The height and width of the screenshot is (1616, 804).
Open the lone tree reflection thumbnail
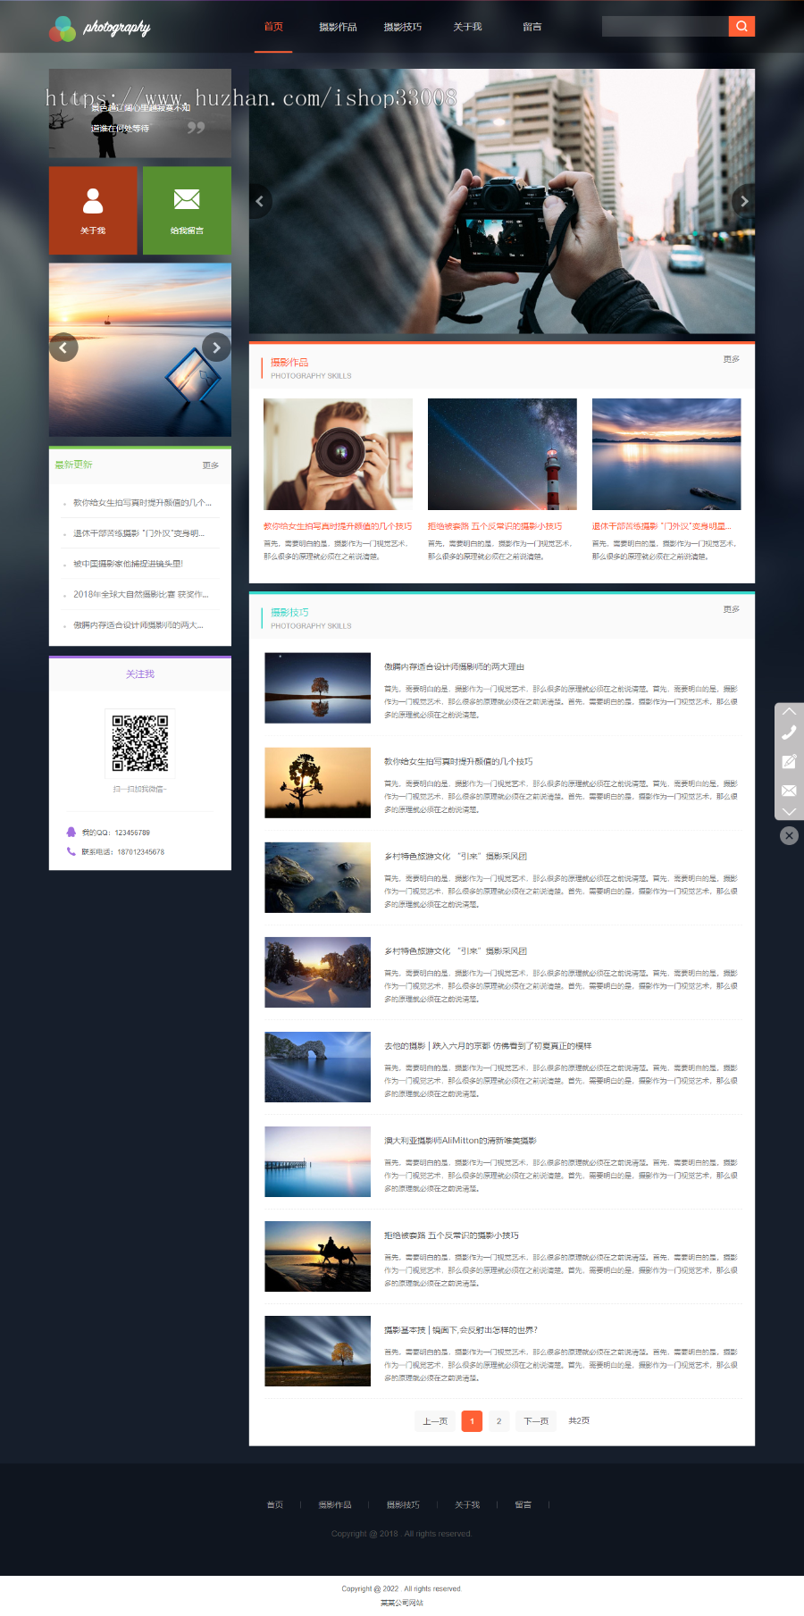[317, 688]
